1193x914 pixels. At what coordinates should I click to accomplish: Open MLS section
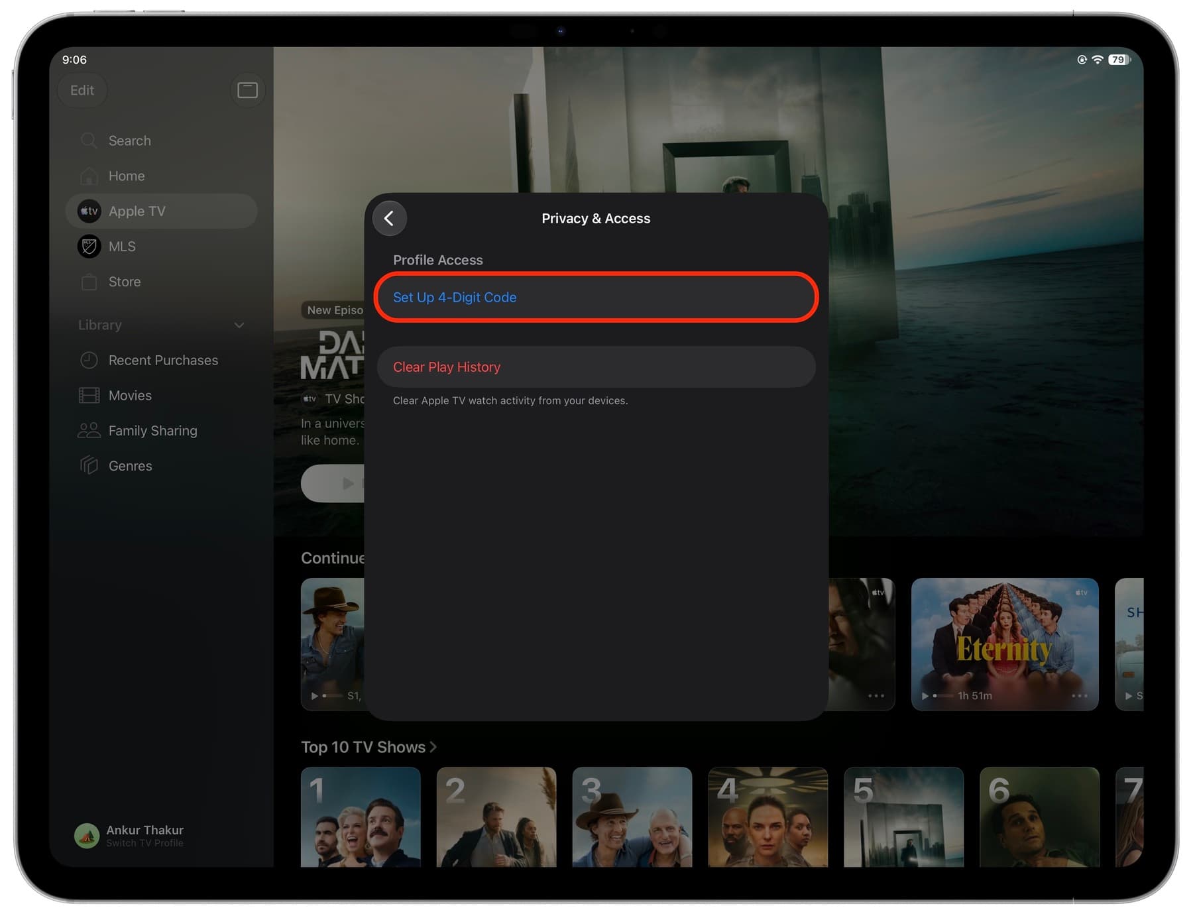click(161, 246)
